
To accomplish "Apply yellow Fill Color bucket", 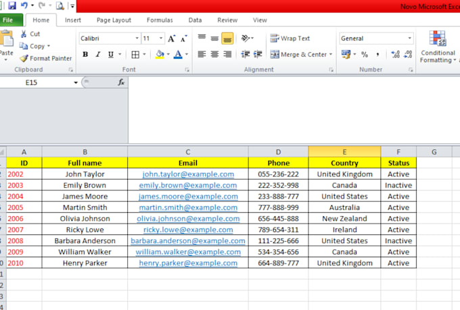I will [x=160, y=55].
